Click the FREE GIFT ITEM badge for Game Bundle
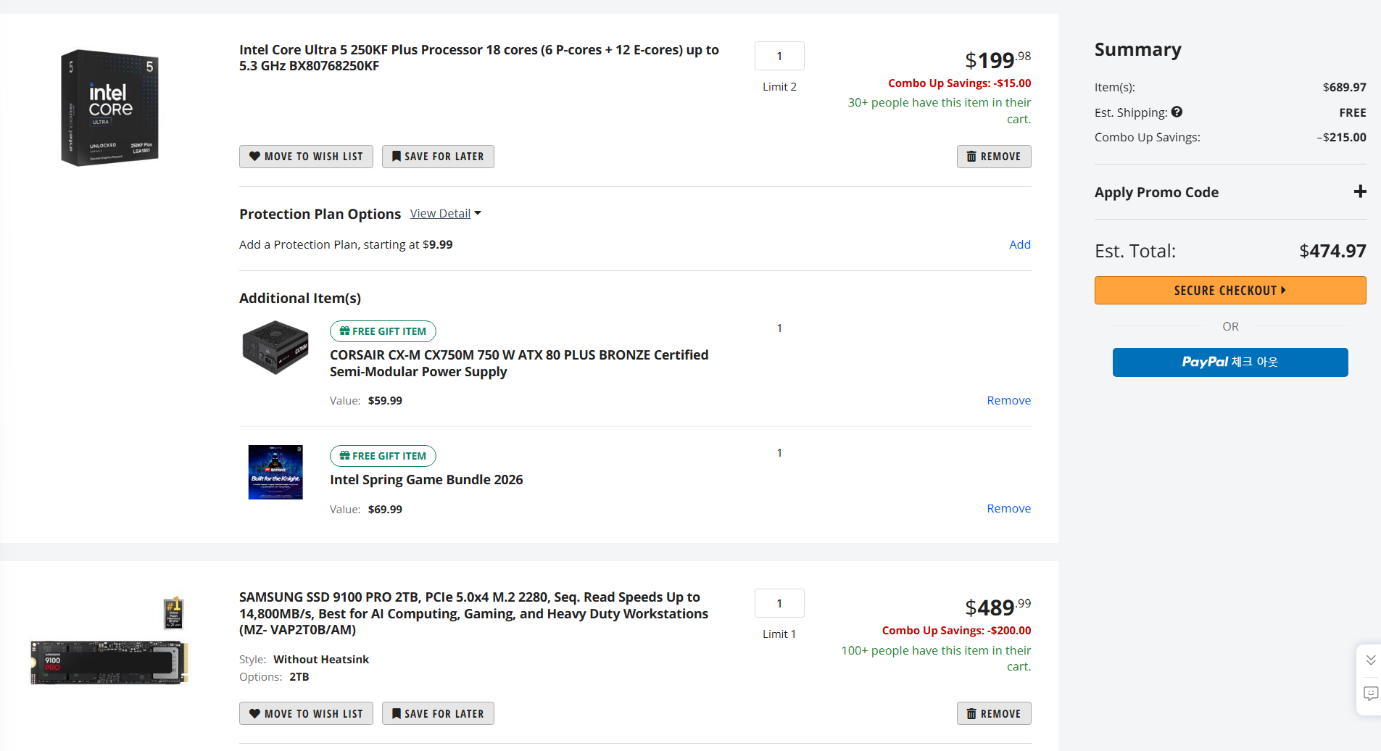1381x751 pixels. click(383, 456)
